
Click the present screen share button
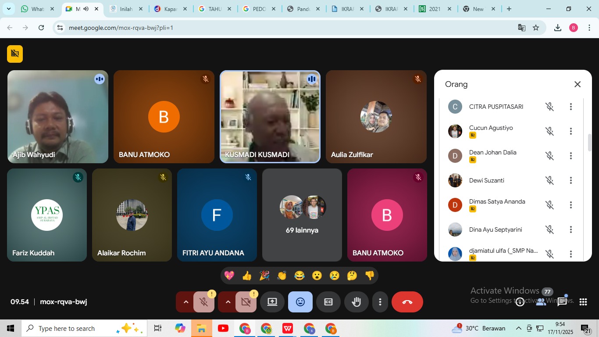(x=272, y=302)
